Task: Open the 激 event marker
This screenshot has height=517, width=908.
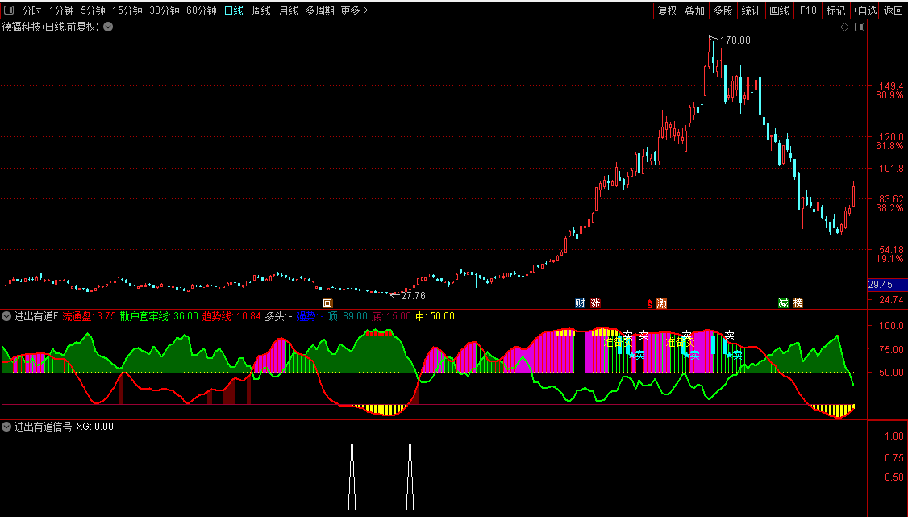Action: click(661, 302)
